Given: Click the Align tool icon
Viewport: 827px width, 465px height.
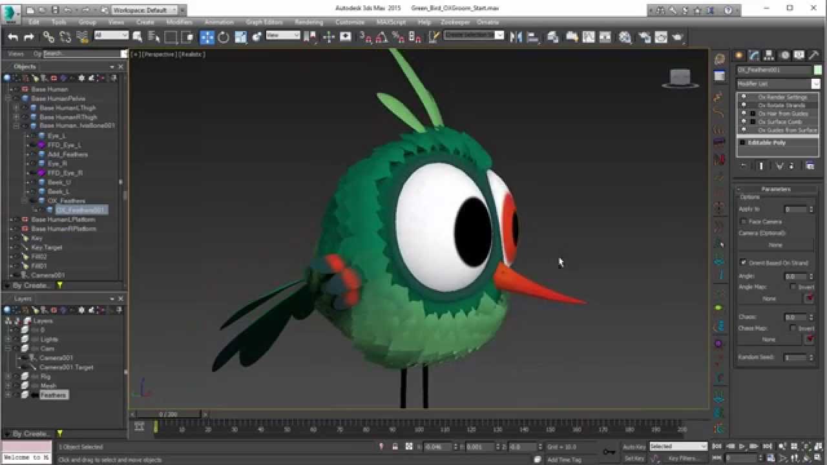Looking at the screenshot, I should pyautogui.click(x=533, y=37).
